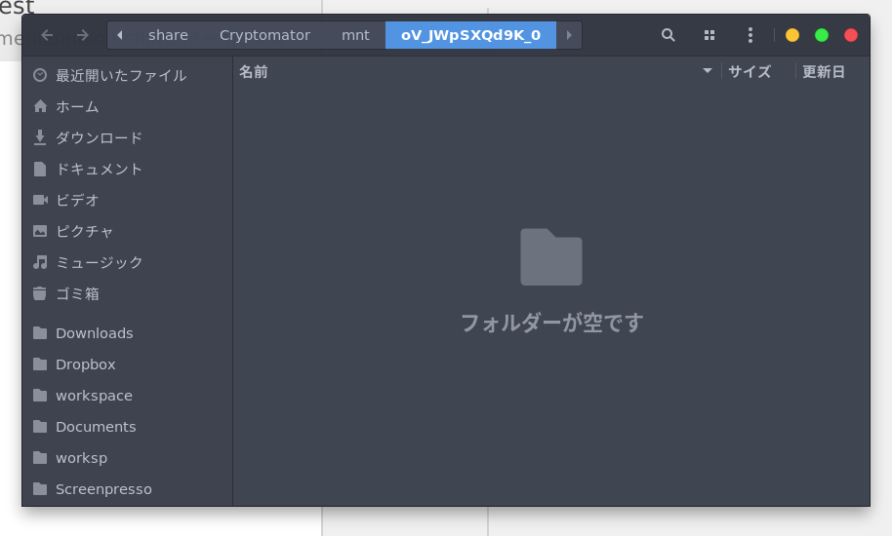The image size is (892, 536).
Task: Open the ゴミ箱 trash icon
Action: [x=40, y=293]
